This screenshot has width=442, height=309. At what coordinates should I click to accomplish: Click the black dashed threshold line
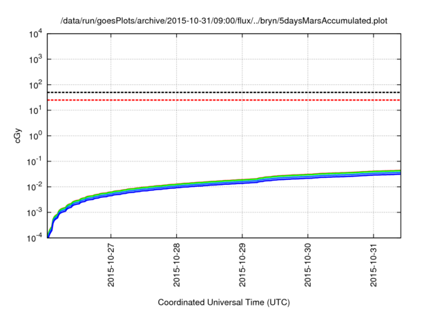[x=224, y=92]
